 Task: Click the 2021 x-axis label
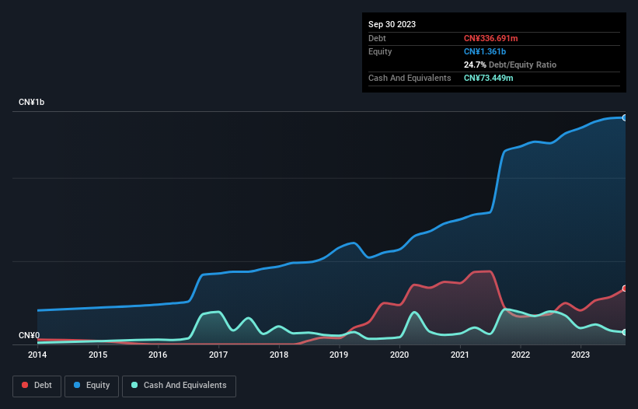[460, 355]
